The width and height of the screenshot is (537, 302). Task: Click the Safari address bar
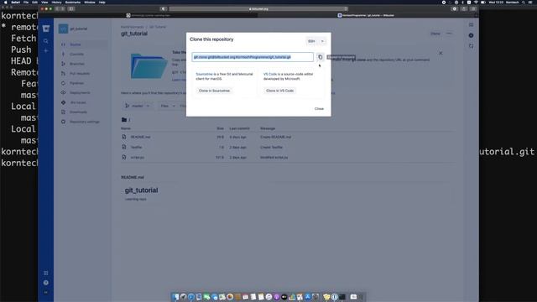click(x=258, y=9)
